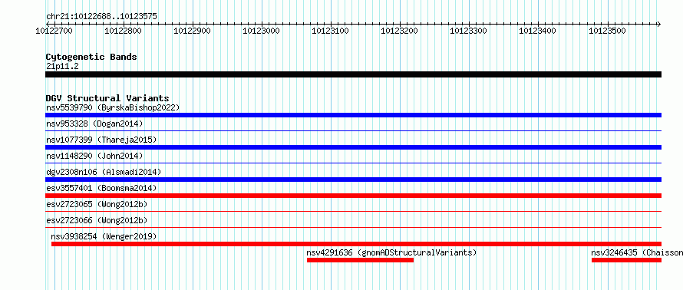Click ruler position 10123500

pos(607,31)
